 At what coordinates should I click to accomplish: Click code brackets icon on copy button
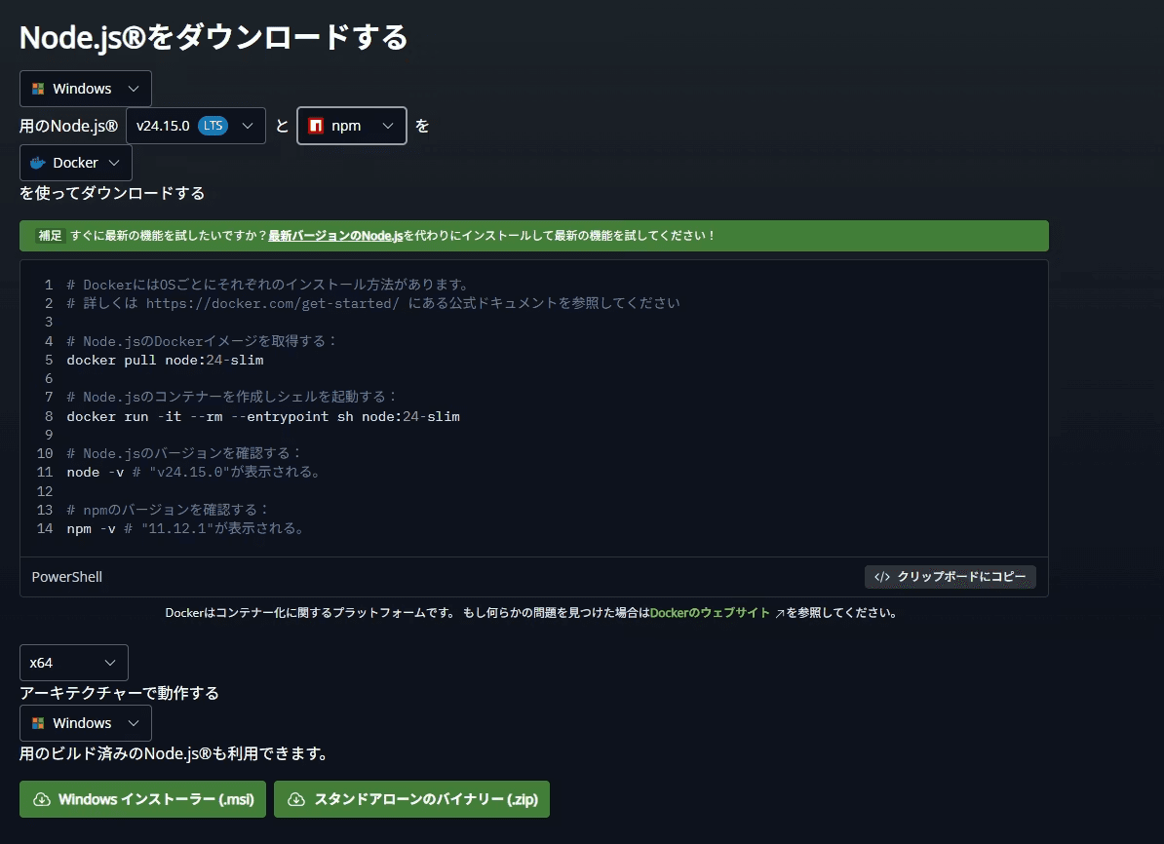coord(882,577)
